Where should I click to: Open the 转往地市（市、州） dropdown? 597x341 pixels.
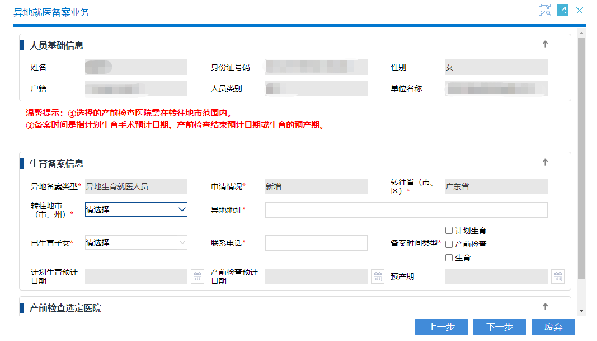[182, 209]
